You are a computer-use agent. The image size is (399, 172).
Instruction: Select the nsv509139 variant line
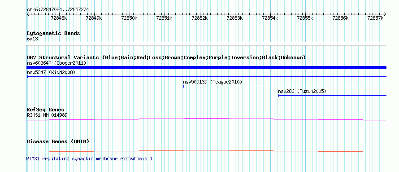(x=285, y=86)
